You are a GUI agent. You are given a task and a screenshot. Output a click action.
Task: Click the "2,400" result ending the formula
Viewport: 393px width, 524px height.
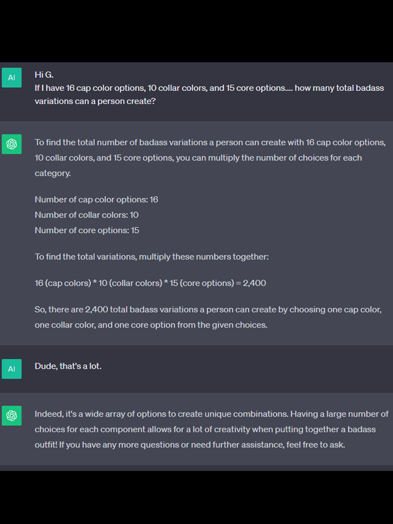tap(254, 283)
